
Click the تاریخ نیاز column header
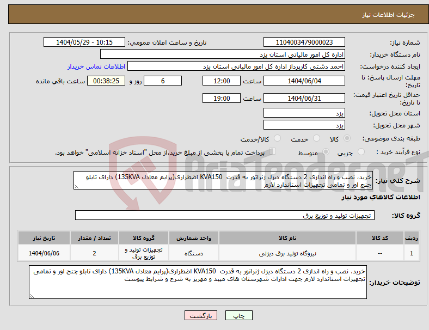(x=44, y=238)
